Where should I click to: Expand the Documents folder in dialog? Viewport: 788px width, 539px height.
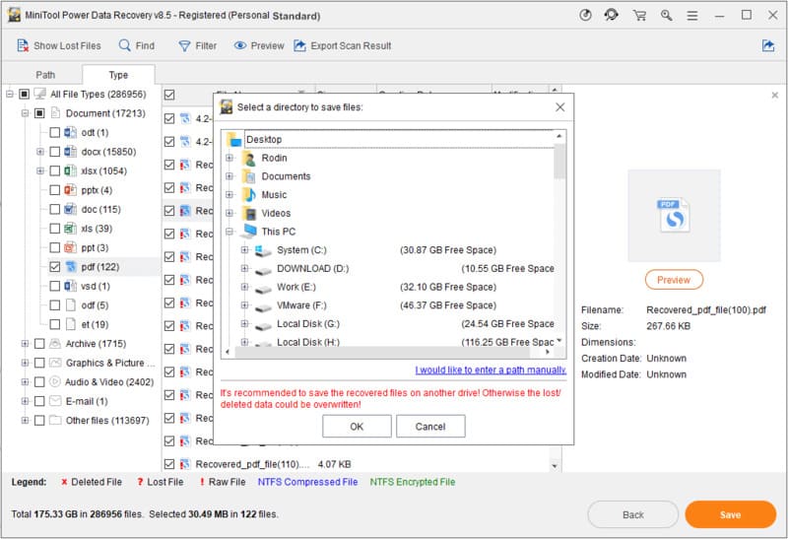coord(230,176)
